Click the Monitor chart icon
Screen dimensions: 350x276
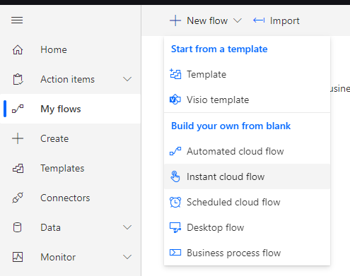(18, 257)
